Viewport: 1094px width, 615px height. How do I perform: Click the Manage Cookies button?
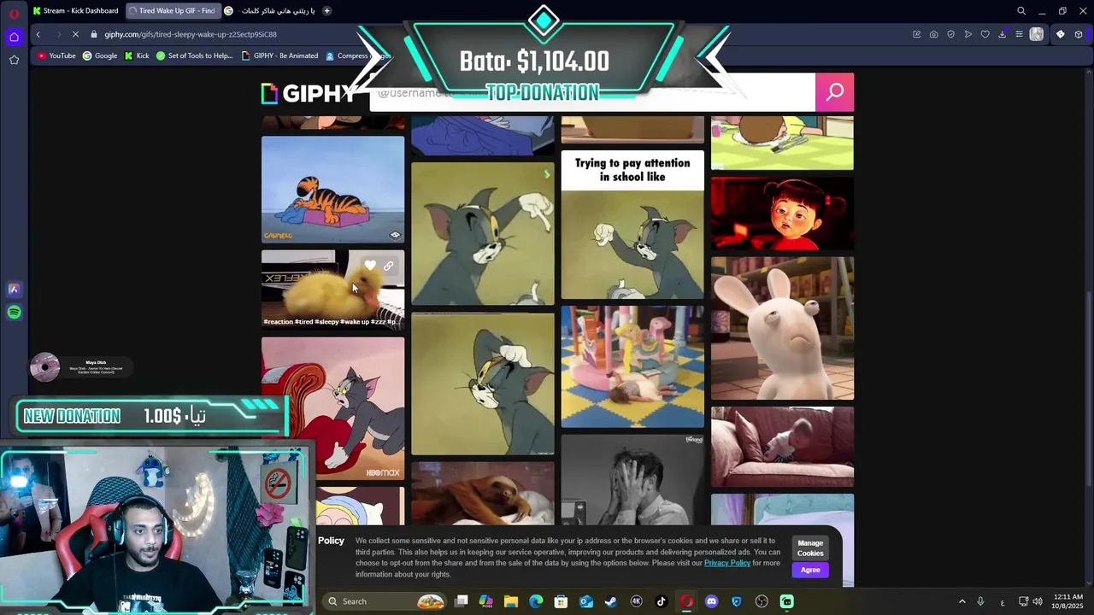[810, 548]
